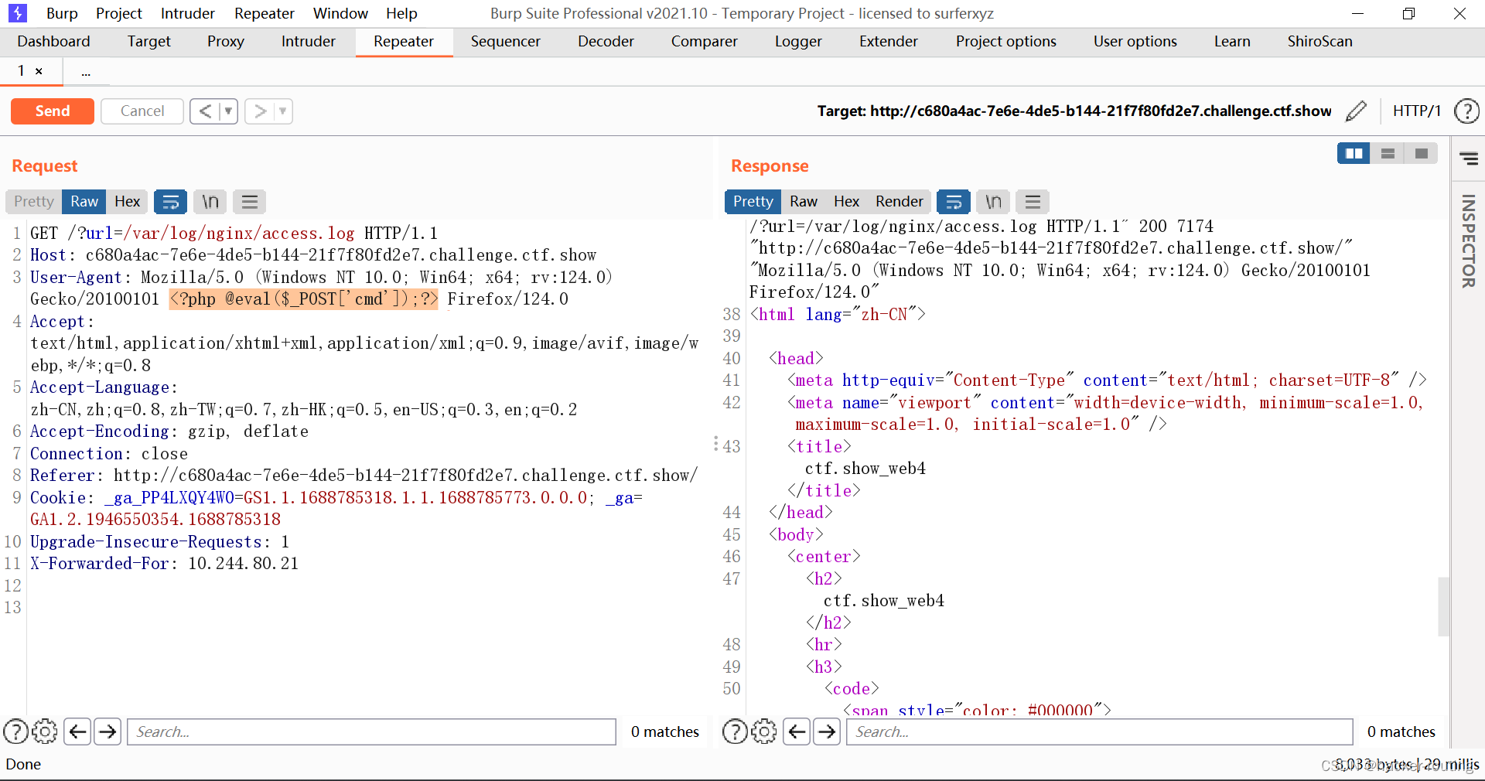Image resolution: width=1485 pixels, height=781 pixels.
Task: Toggle word wrap in Request editor
Action: tap(170, 202)
